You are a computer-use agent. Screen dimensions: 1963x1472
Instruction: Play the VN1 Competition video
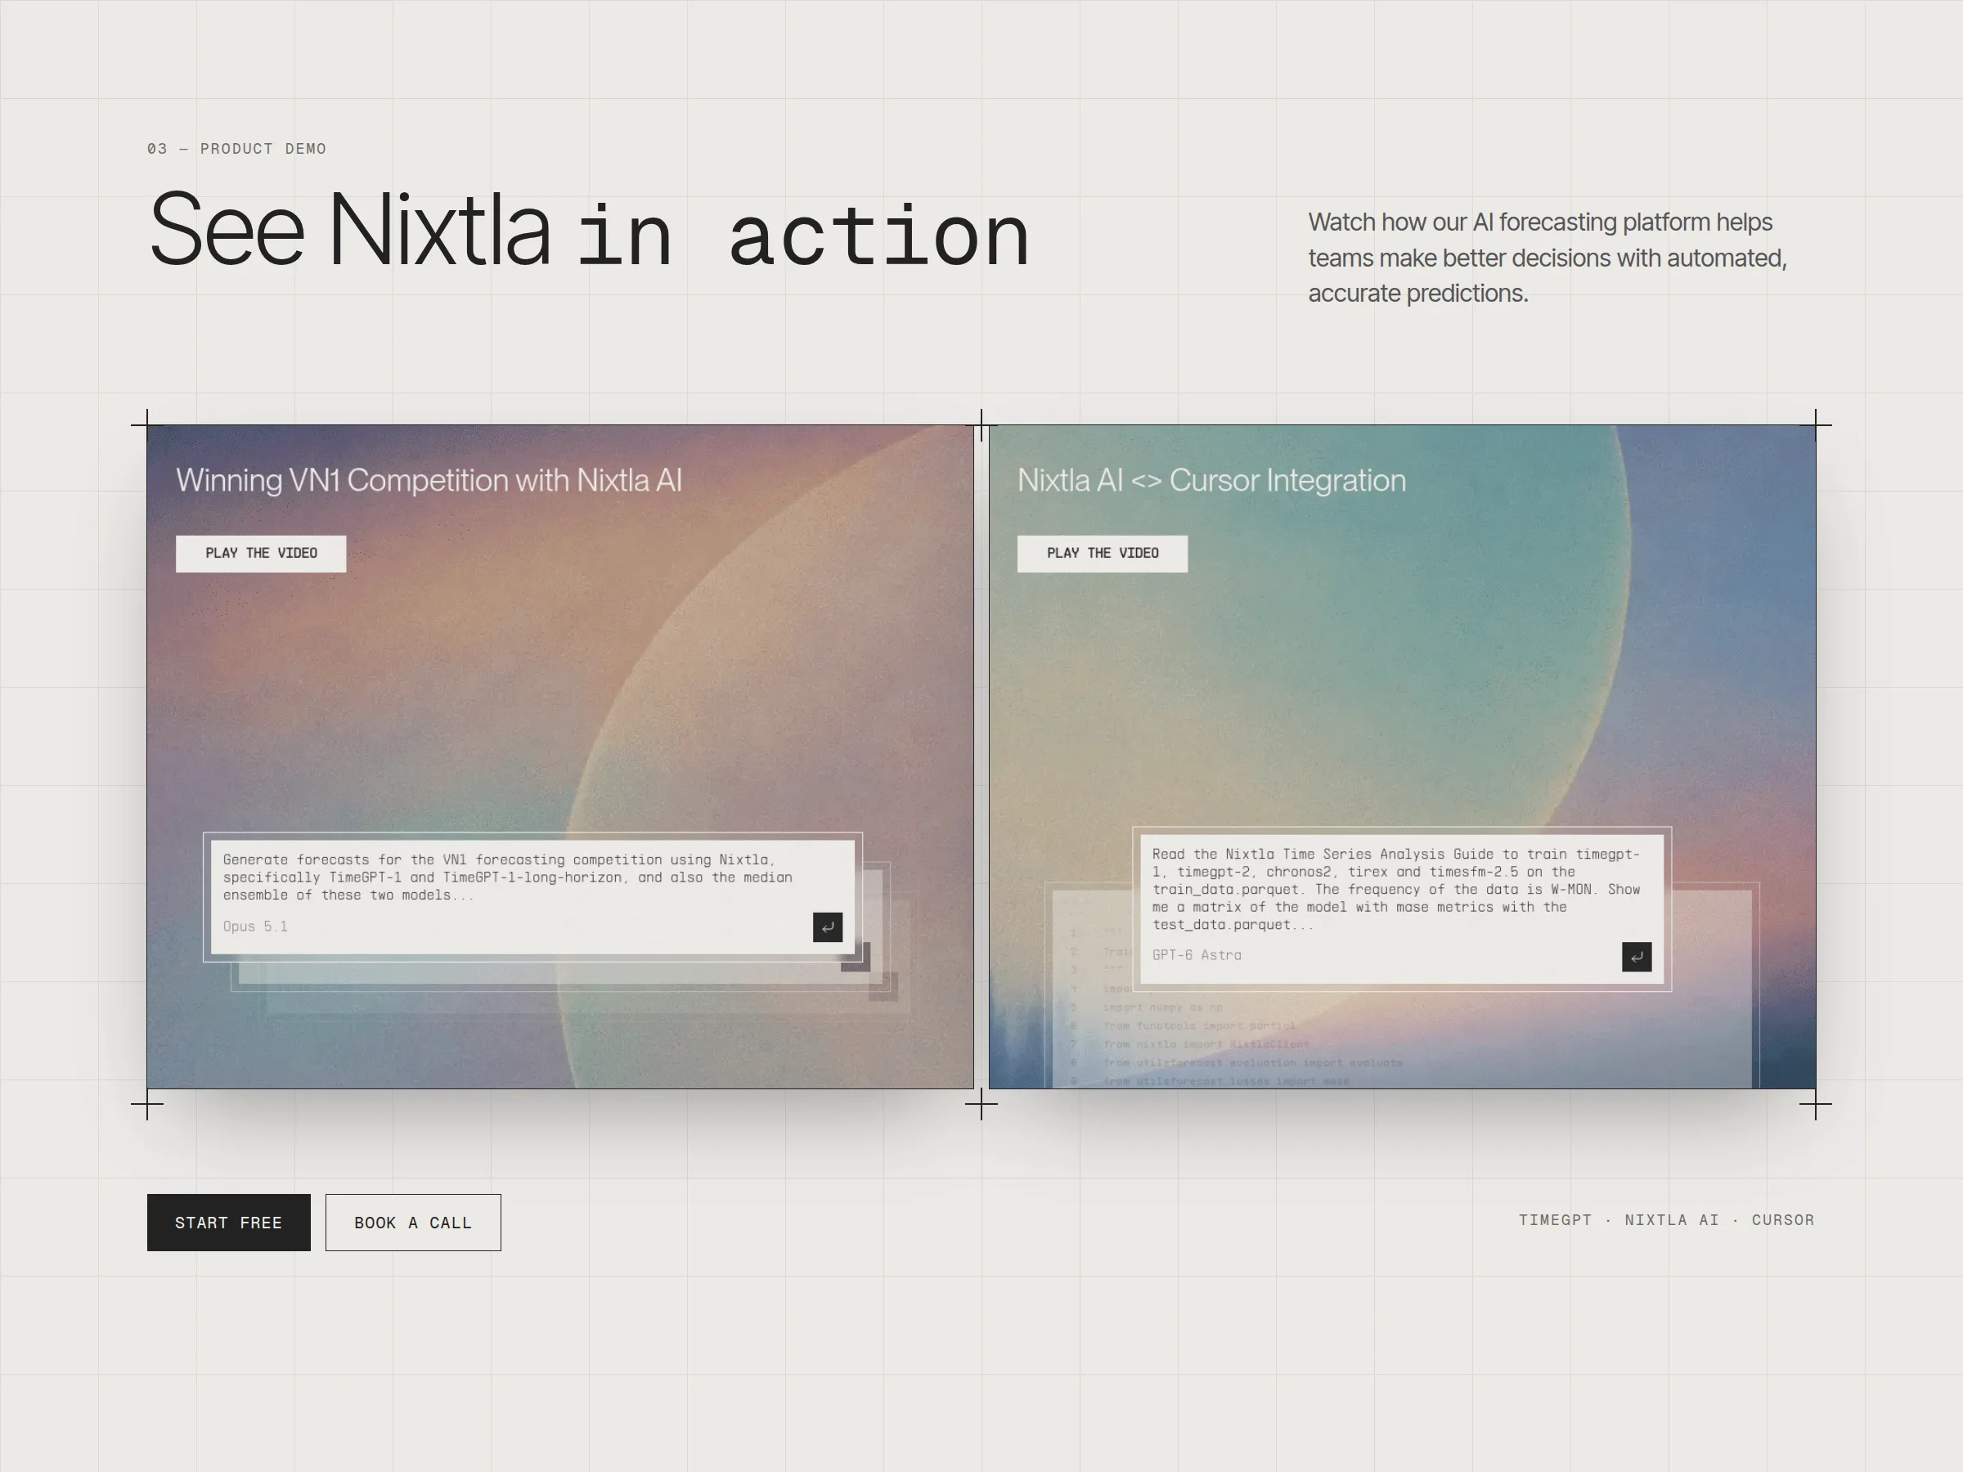tap(261, 554)
